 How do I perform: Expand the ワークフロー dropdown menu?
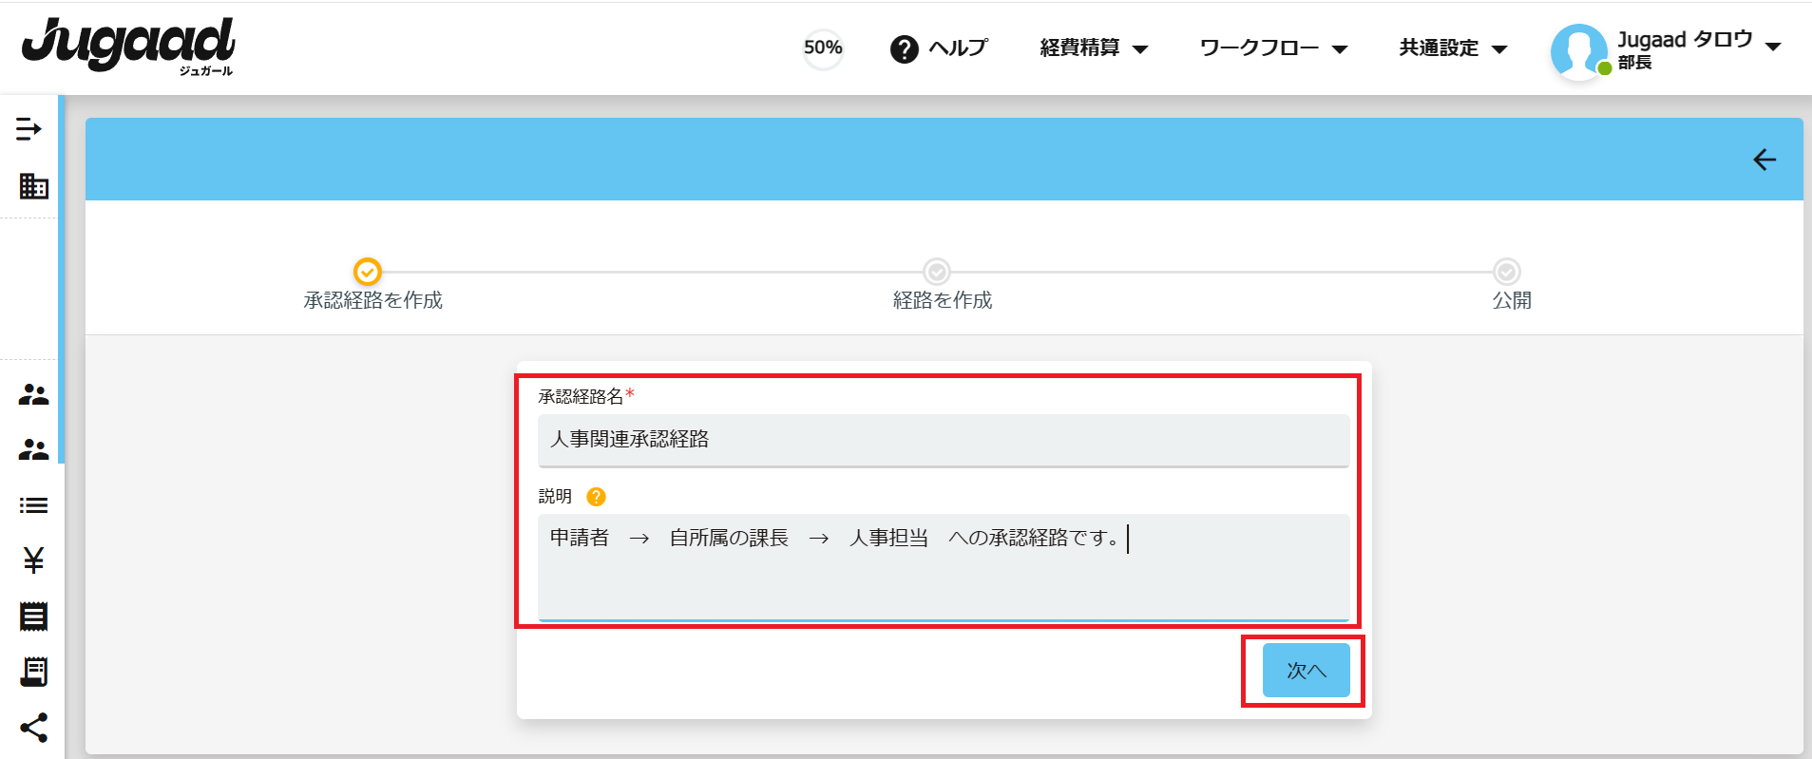[x=1273, y=48]
